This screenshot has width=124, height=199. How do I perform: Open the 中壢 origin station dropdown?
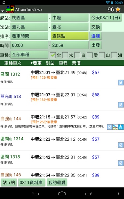tap(69, 18)
